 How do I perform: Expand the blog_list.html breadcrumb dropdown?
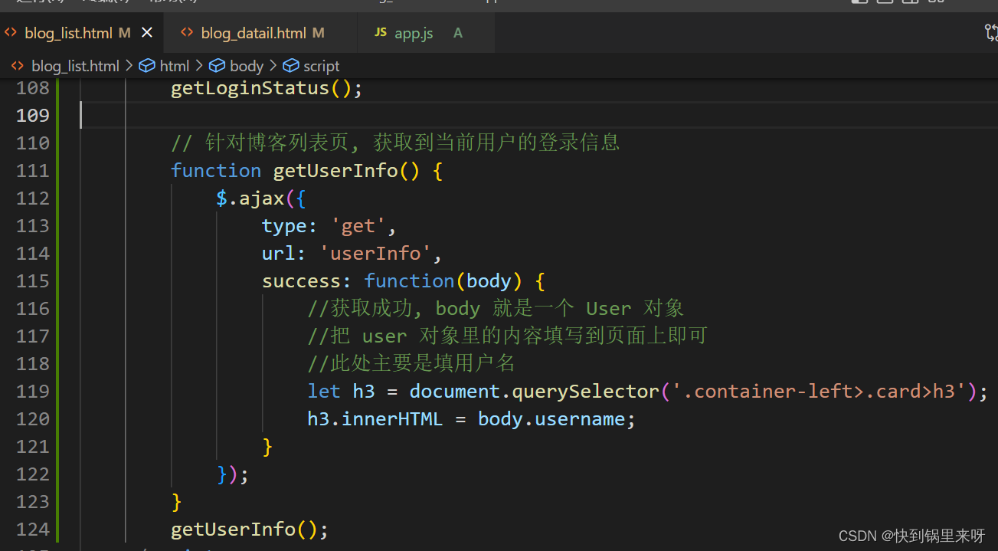pos(75,66)
